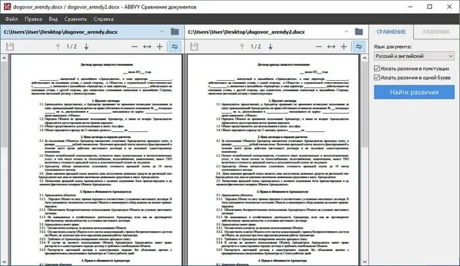Click the right document scrollbar down arrow
460x266 pixels.
364,261
